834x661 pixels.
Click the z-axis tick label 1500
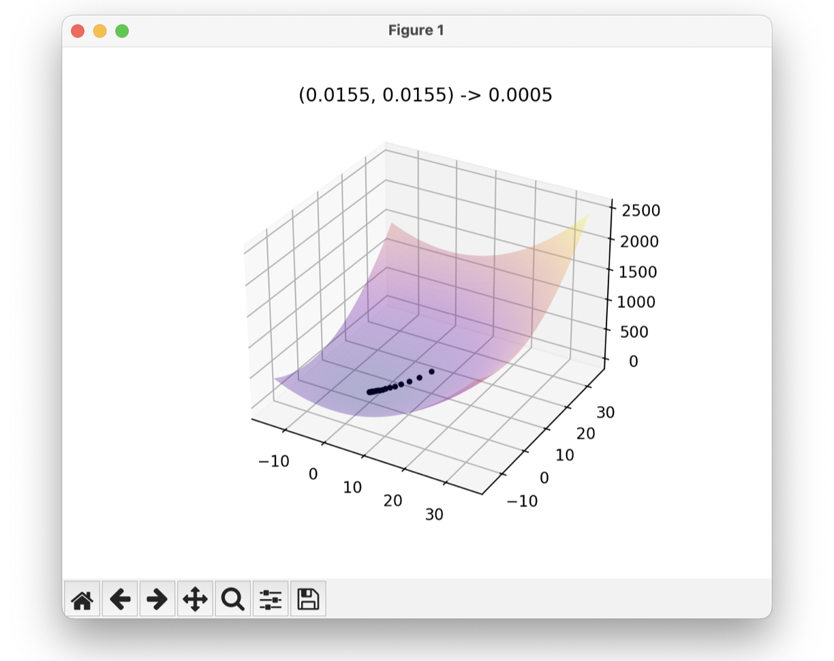(638, 272)
